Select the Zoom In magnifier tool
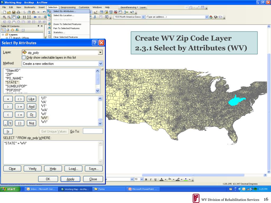 [4, 17]
